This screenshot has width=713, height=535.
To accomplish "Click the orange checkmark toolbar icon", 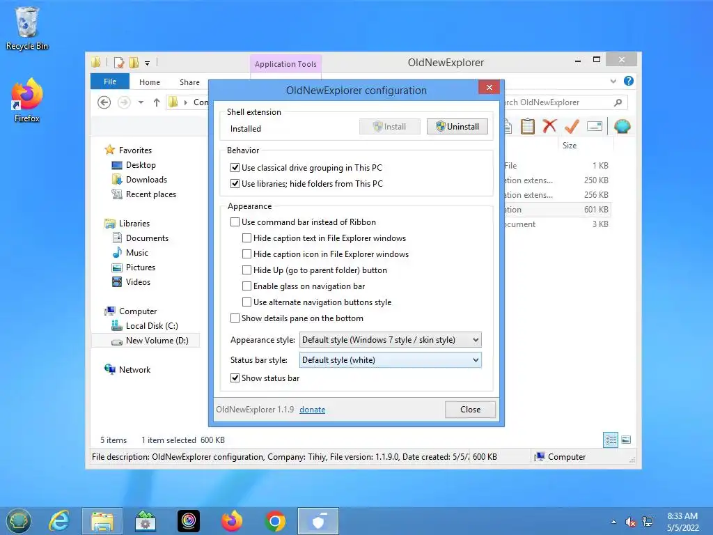I will [572, 126].
